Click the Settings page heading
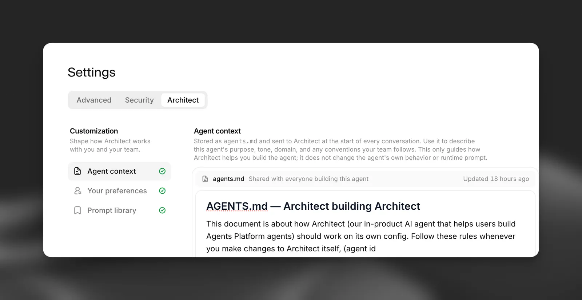 point(92,73)
